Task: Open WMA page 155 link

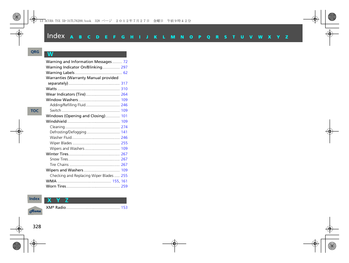Action: point(116,181)
